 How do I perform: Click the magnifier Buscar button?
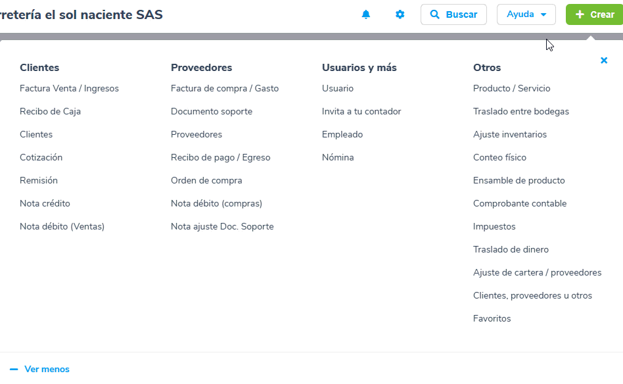(x=453, y=14)
